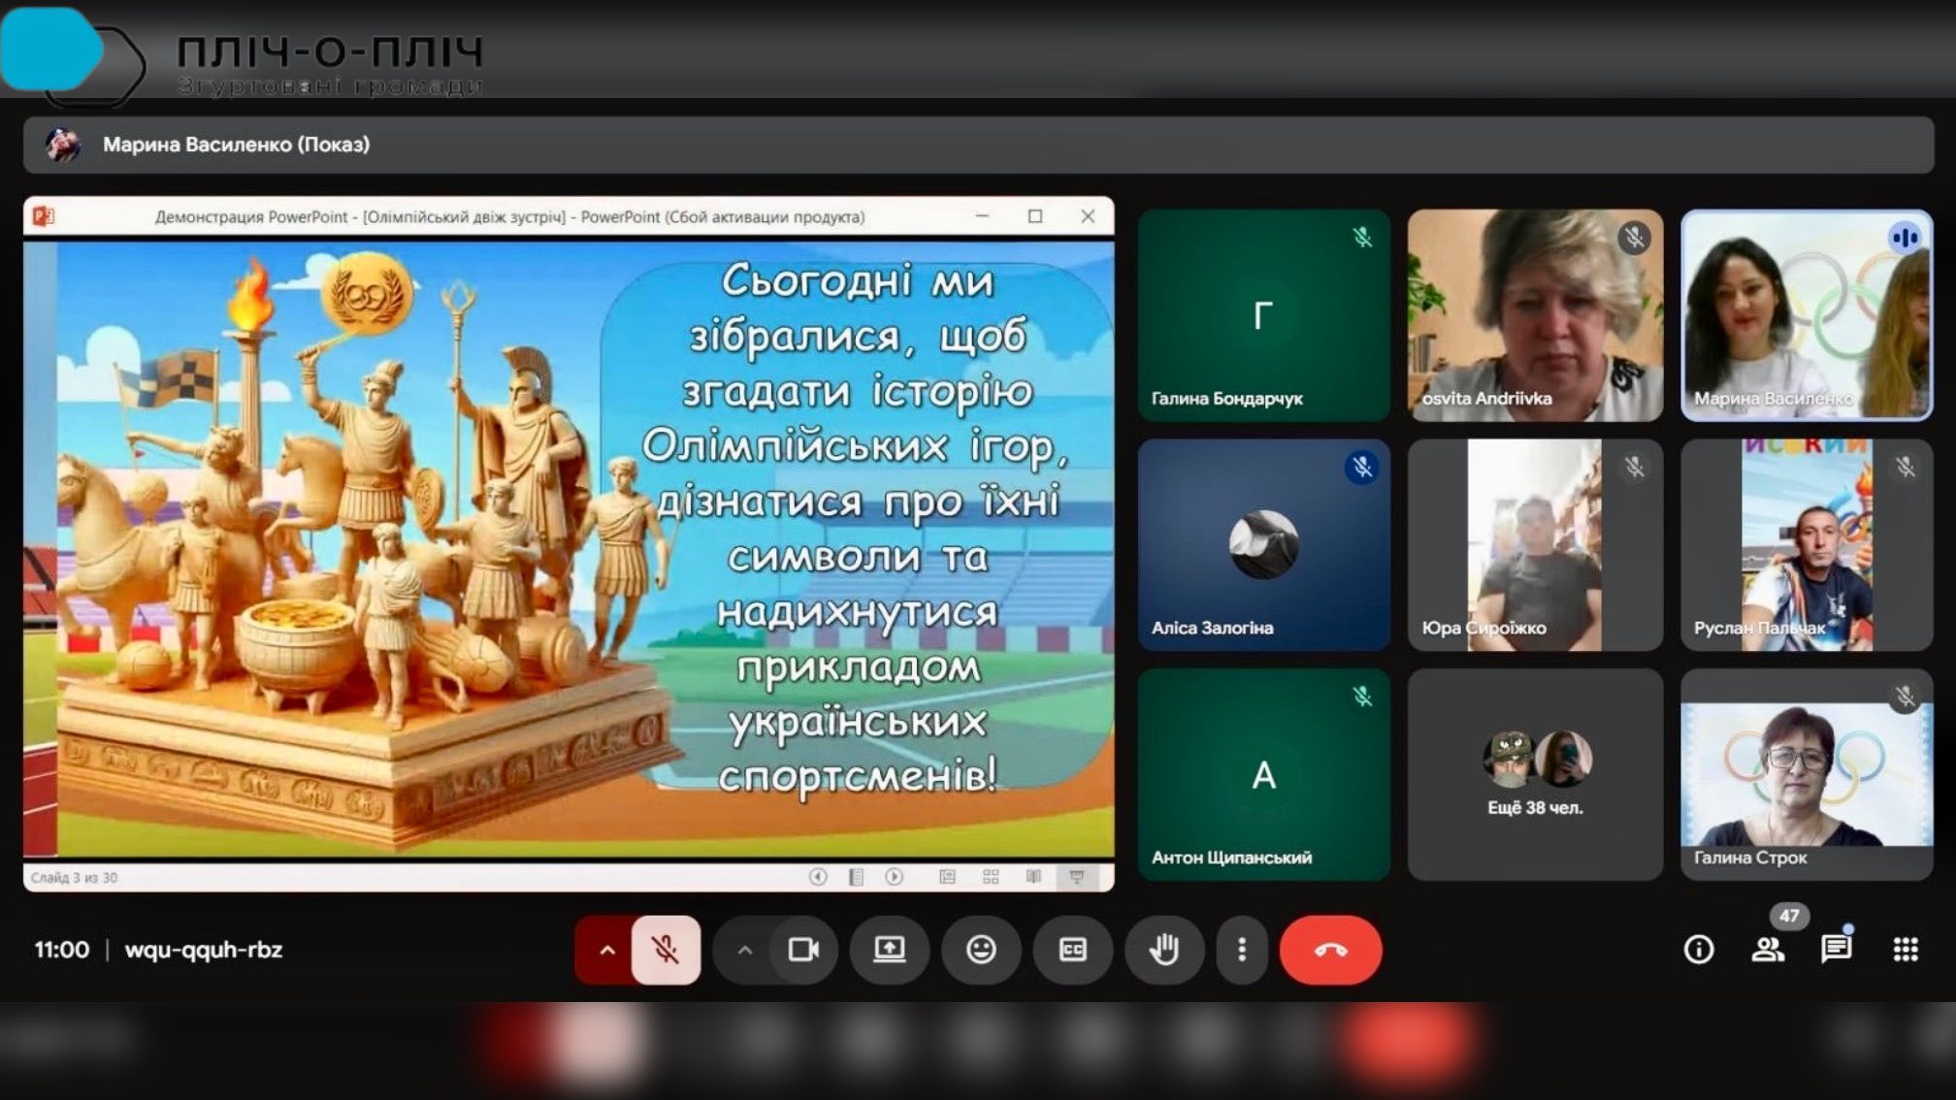Open the activities grid icon
Viewport: 1956px width, 1100px height.
pos(1906,950)
